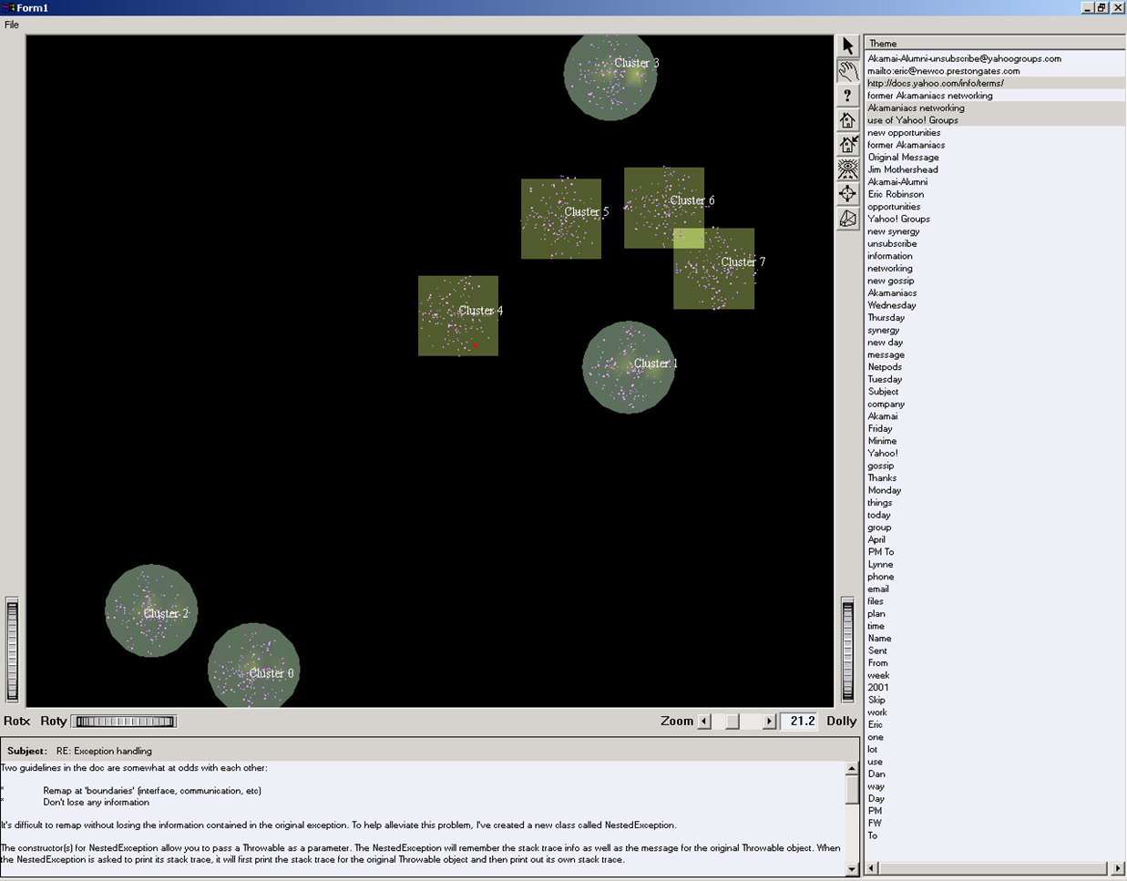
Task: Select the Seek crosshair tool
Action: (x=847, y=194)
